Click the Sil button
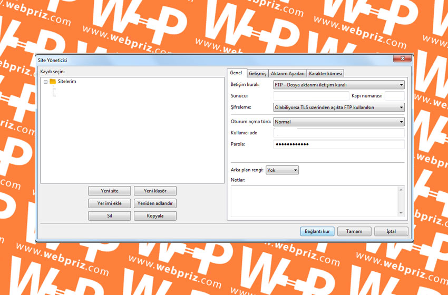 [x=110, y=216]
